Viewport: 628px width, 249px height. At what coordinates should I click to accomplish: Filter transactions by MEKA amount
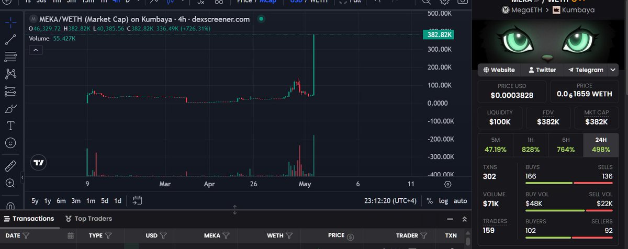pos(226,236)
